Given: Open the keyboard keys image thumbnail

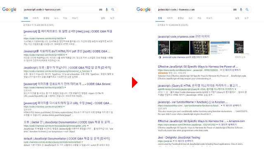Looking at the screenshot, I should (x=200, y=47).
